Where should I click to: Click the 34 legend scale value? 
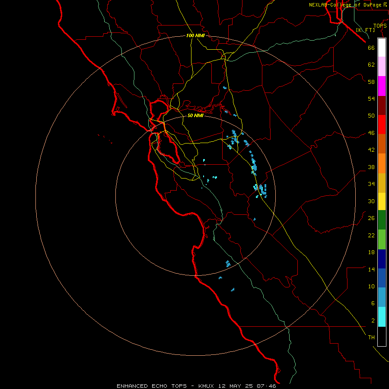click(371, 184)
